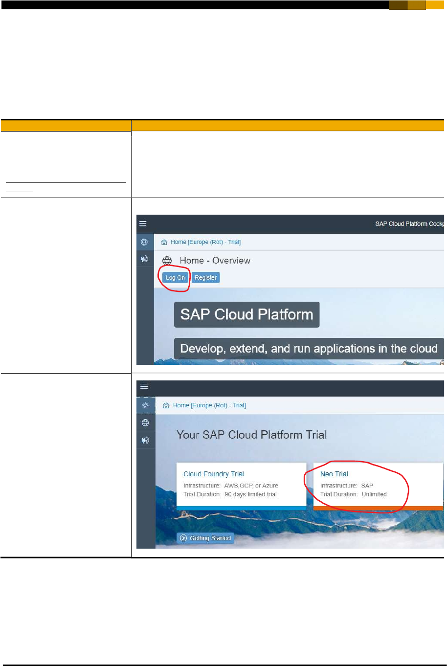Click the Getting Started button
The width and height of the screenshot is (447, 666).
205,538
